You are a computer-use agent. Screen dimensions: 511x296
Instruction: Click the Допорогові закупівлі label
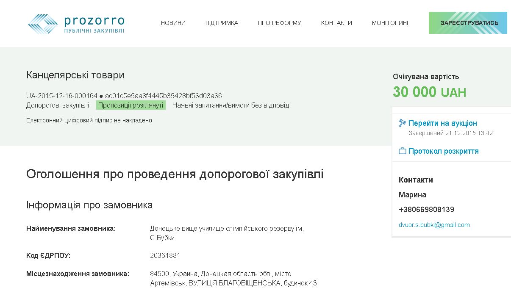(x=58, y=105)
